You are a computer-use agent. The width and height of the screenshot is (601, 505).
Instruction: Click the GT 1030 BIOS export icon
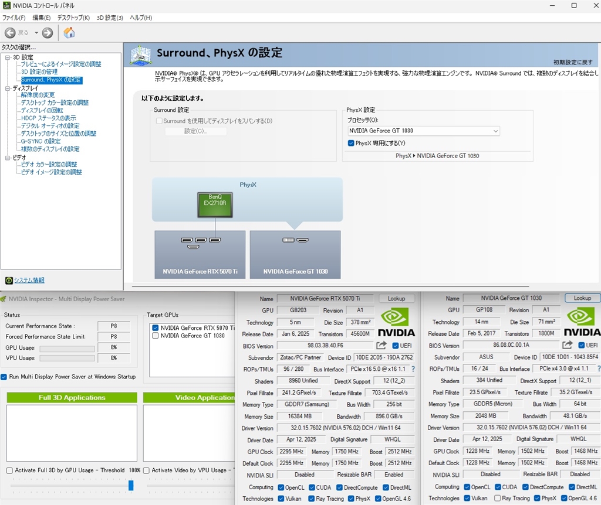coord(568,344)
